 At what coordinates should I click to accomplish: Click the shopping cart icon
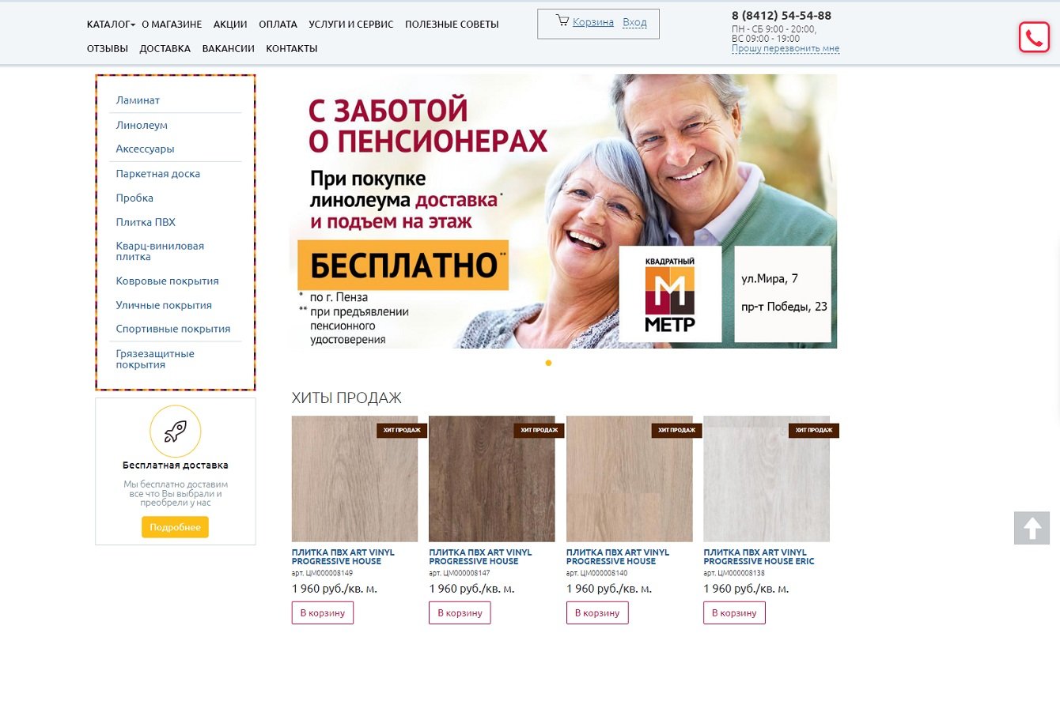pyautogui.click(x=562, y=21)
